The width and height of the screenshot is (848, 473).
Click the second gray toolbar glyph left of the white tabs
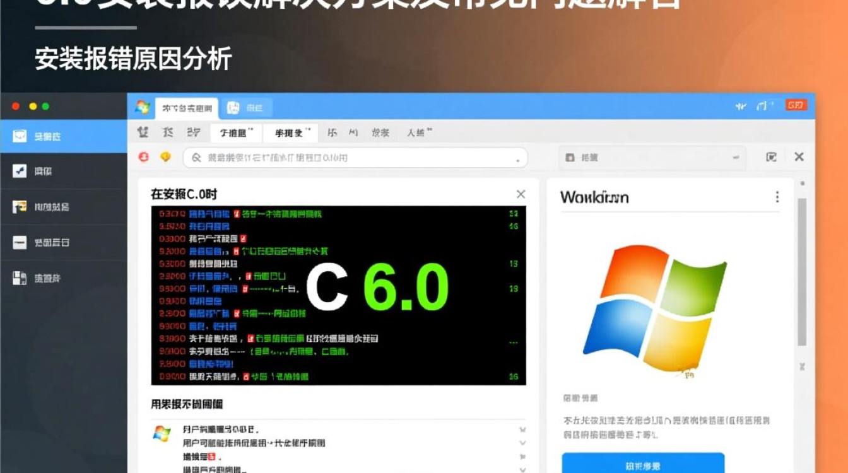168,132
